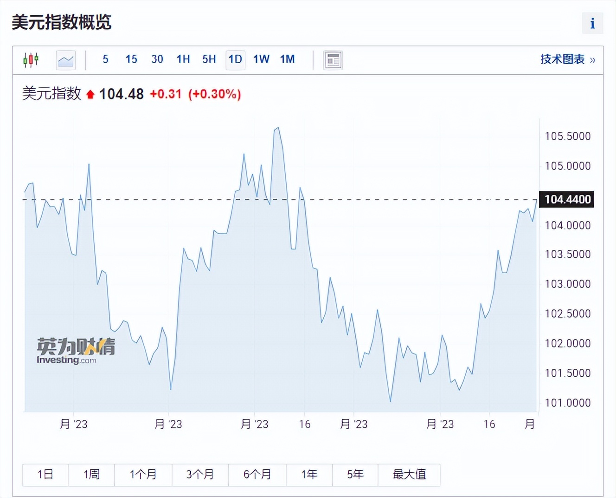Image resolution: width=616 pixels, height=498 pixels.
Task: Switch to the 1W interval
Action: click(x=261, y=59)
